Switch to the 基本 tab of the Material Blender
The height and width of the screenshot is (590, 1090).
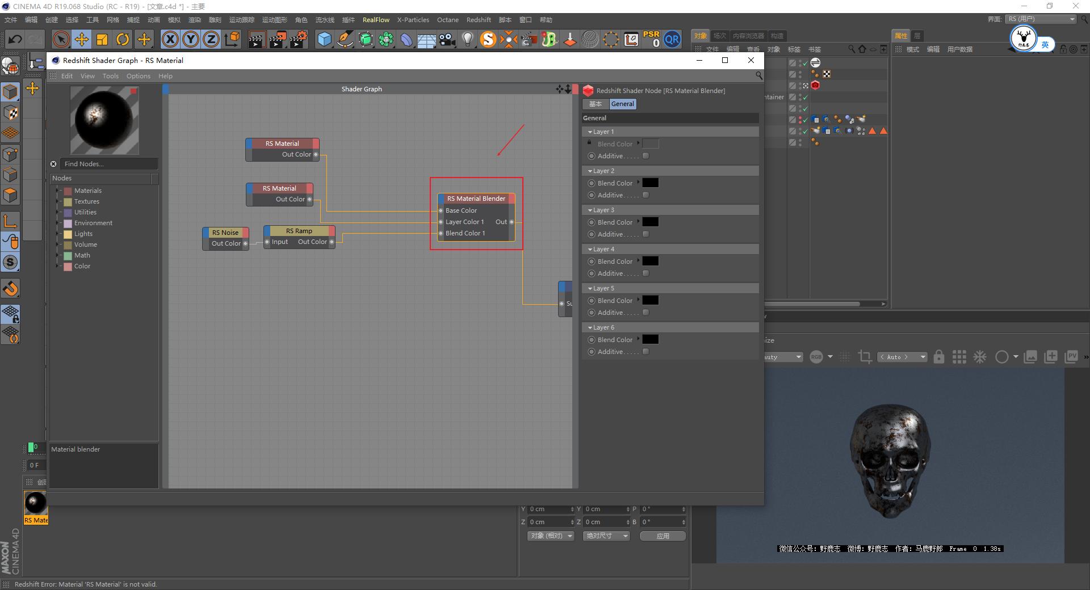(x=595, y=104)
